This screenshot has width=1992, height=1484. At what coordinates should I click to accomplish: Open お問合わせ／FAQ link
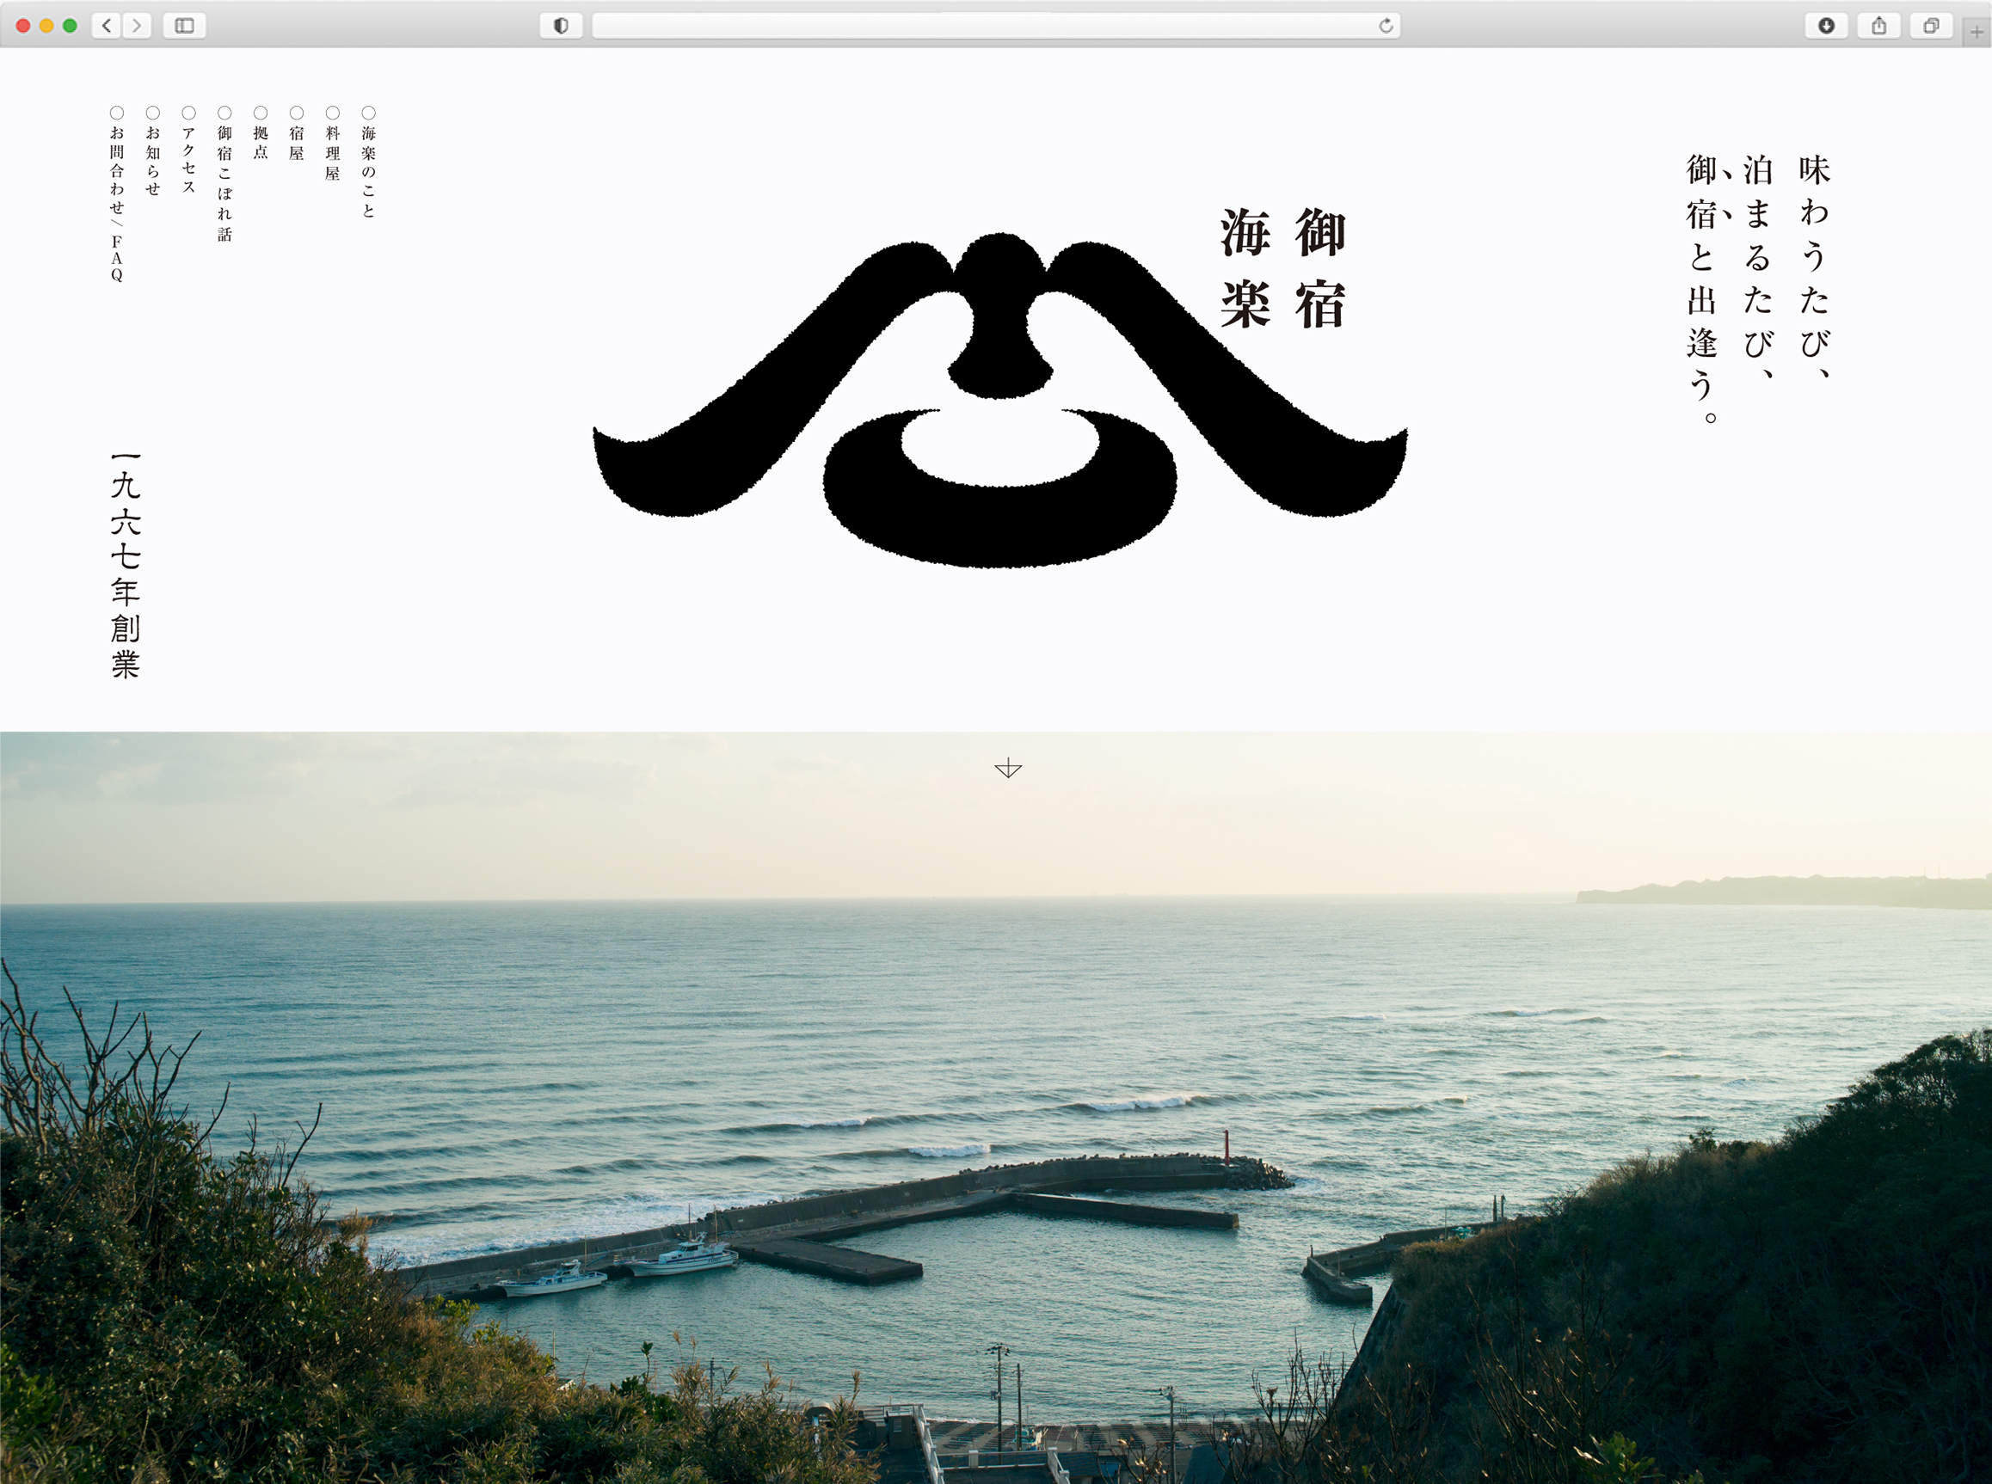pyautogui.click(x=117, y=204)
